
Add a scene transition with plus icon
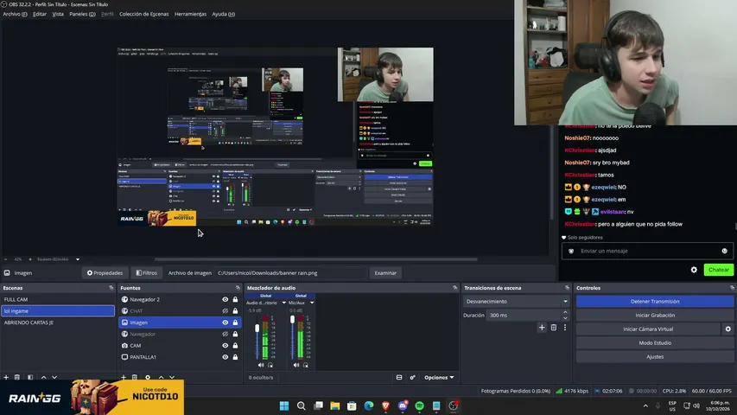(x=542, y=328)
